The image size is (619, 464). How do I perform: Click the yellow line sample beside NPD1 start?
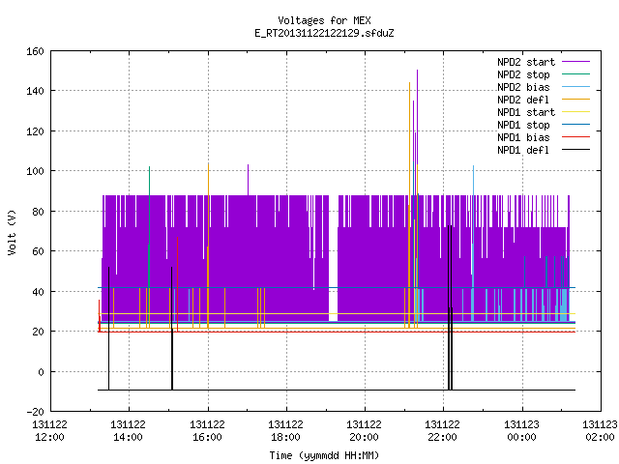[575, 112]
